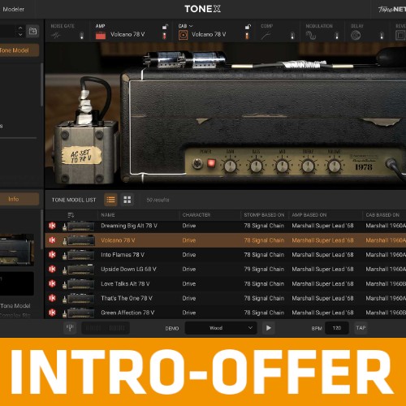This screenshot has height=406, width=406.
Task: Open the Modeler tab
Action: 13,9
